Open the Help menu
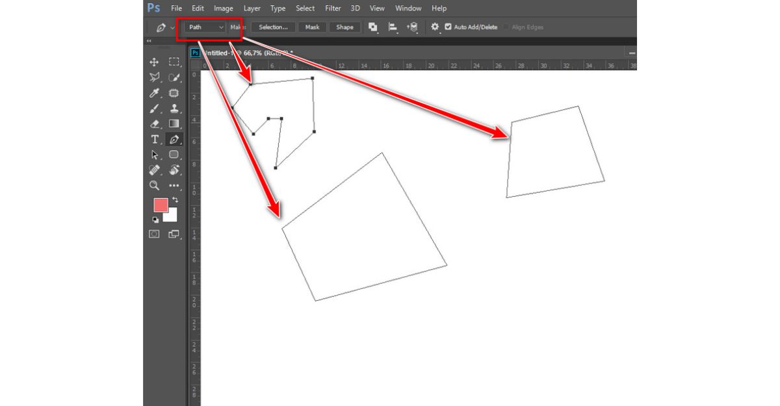The width and height of the screenshot is (780, 406). point(439,8)
